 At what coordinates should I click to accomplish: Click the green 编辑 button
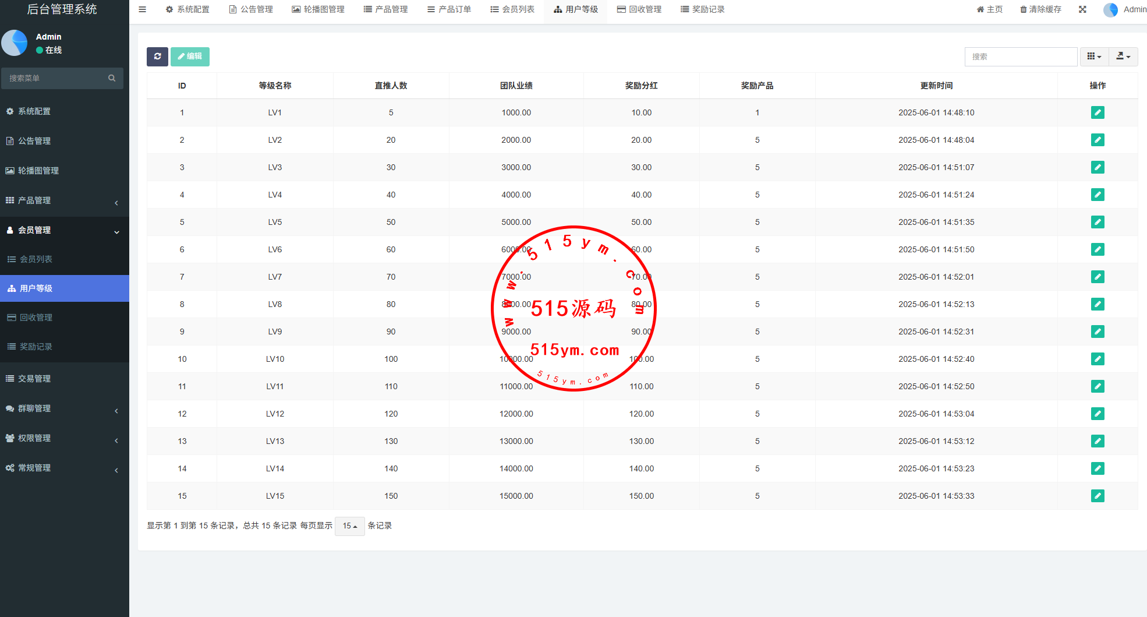[190, 57]
